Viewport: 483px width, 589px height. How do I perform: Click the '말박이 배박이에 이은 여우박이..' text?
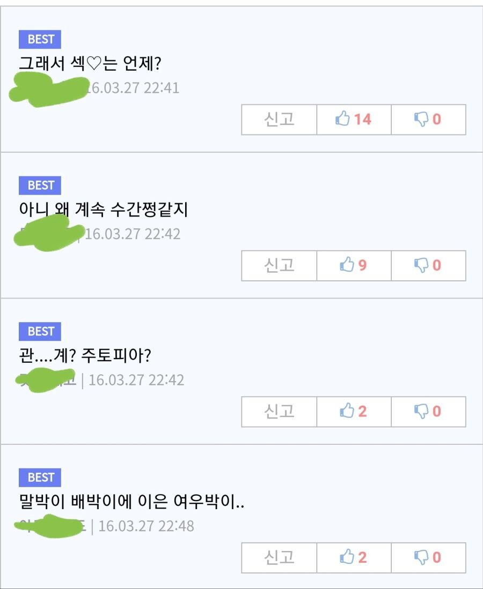click(x=131, y=502)
